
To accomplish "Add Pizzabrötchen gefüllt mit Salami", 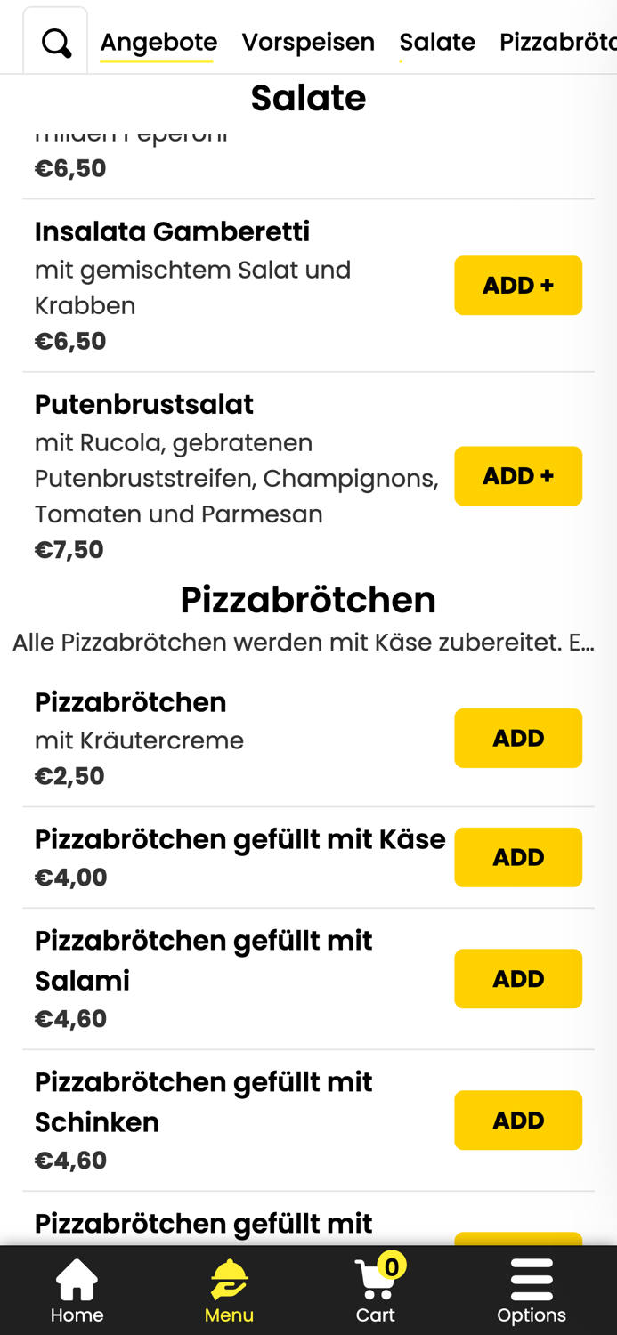I will tap(518, 978).
